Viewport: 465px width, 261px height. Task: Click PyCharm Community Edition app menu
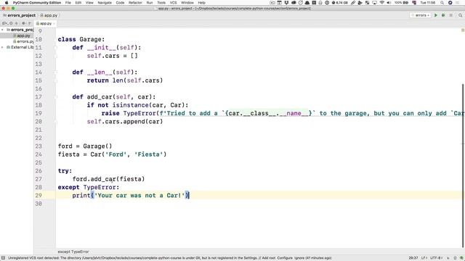(x=37, y=2)
